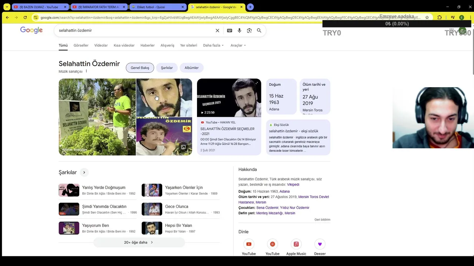
Task: Open the Araçlar dropdown
Action: pyautogui.click(x=238, y=45)
